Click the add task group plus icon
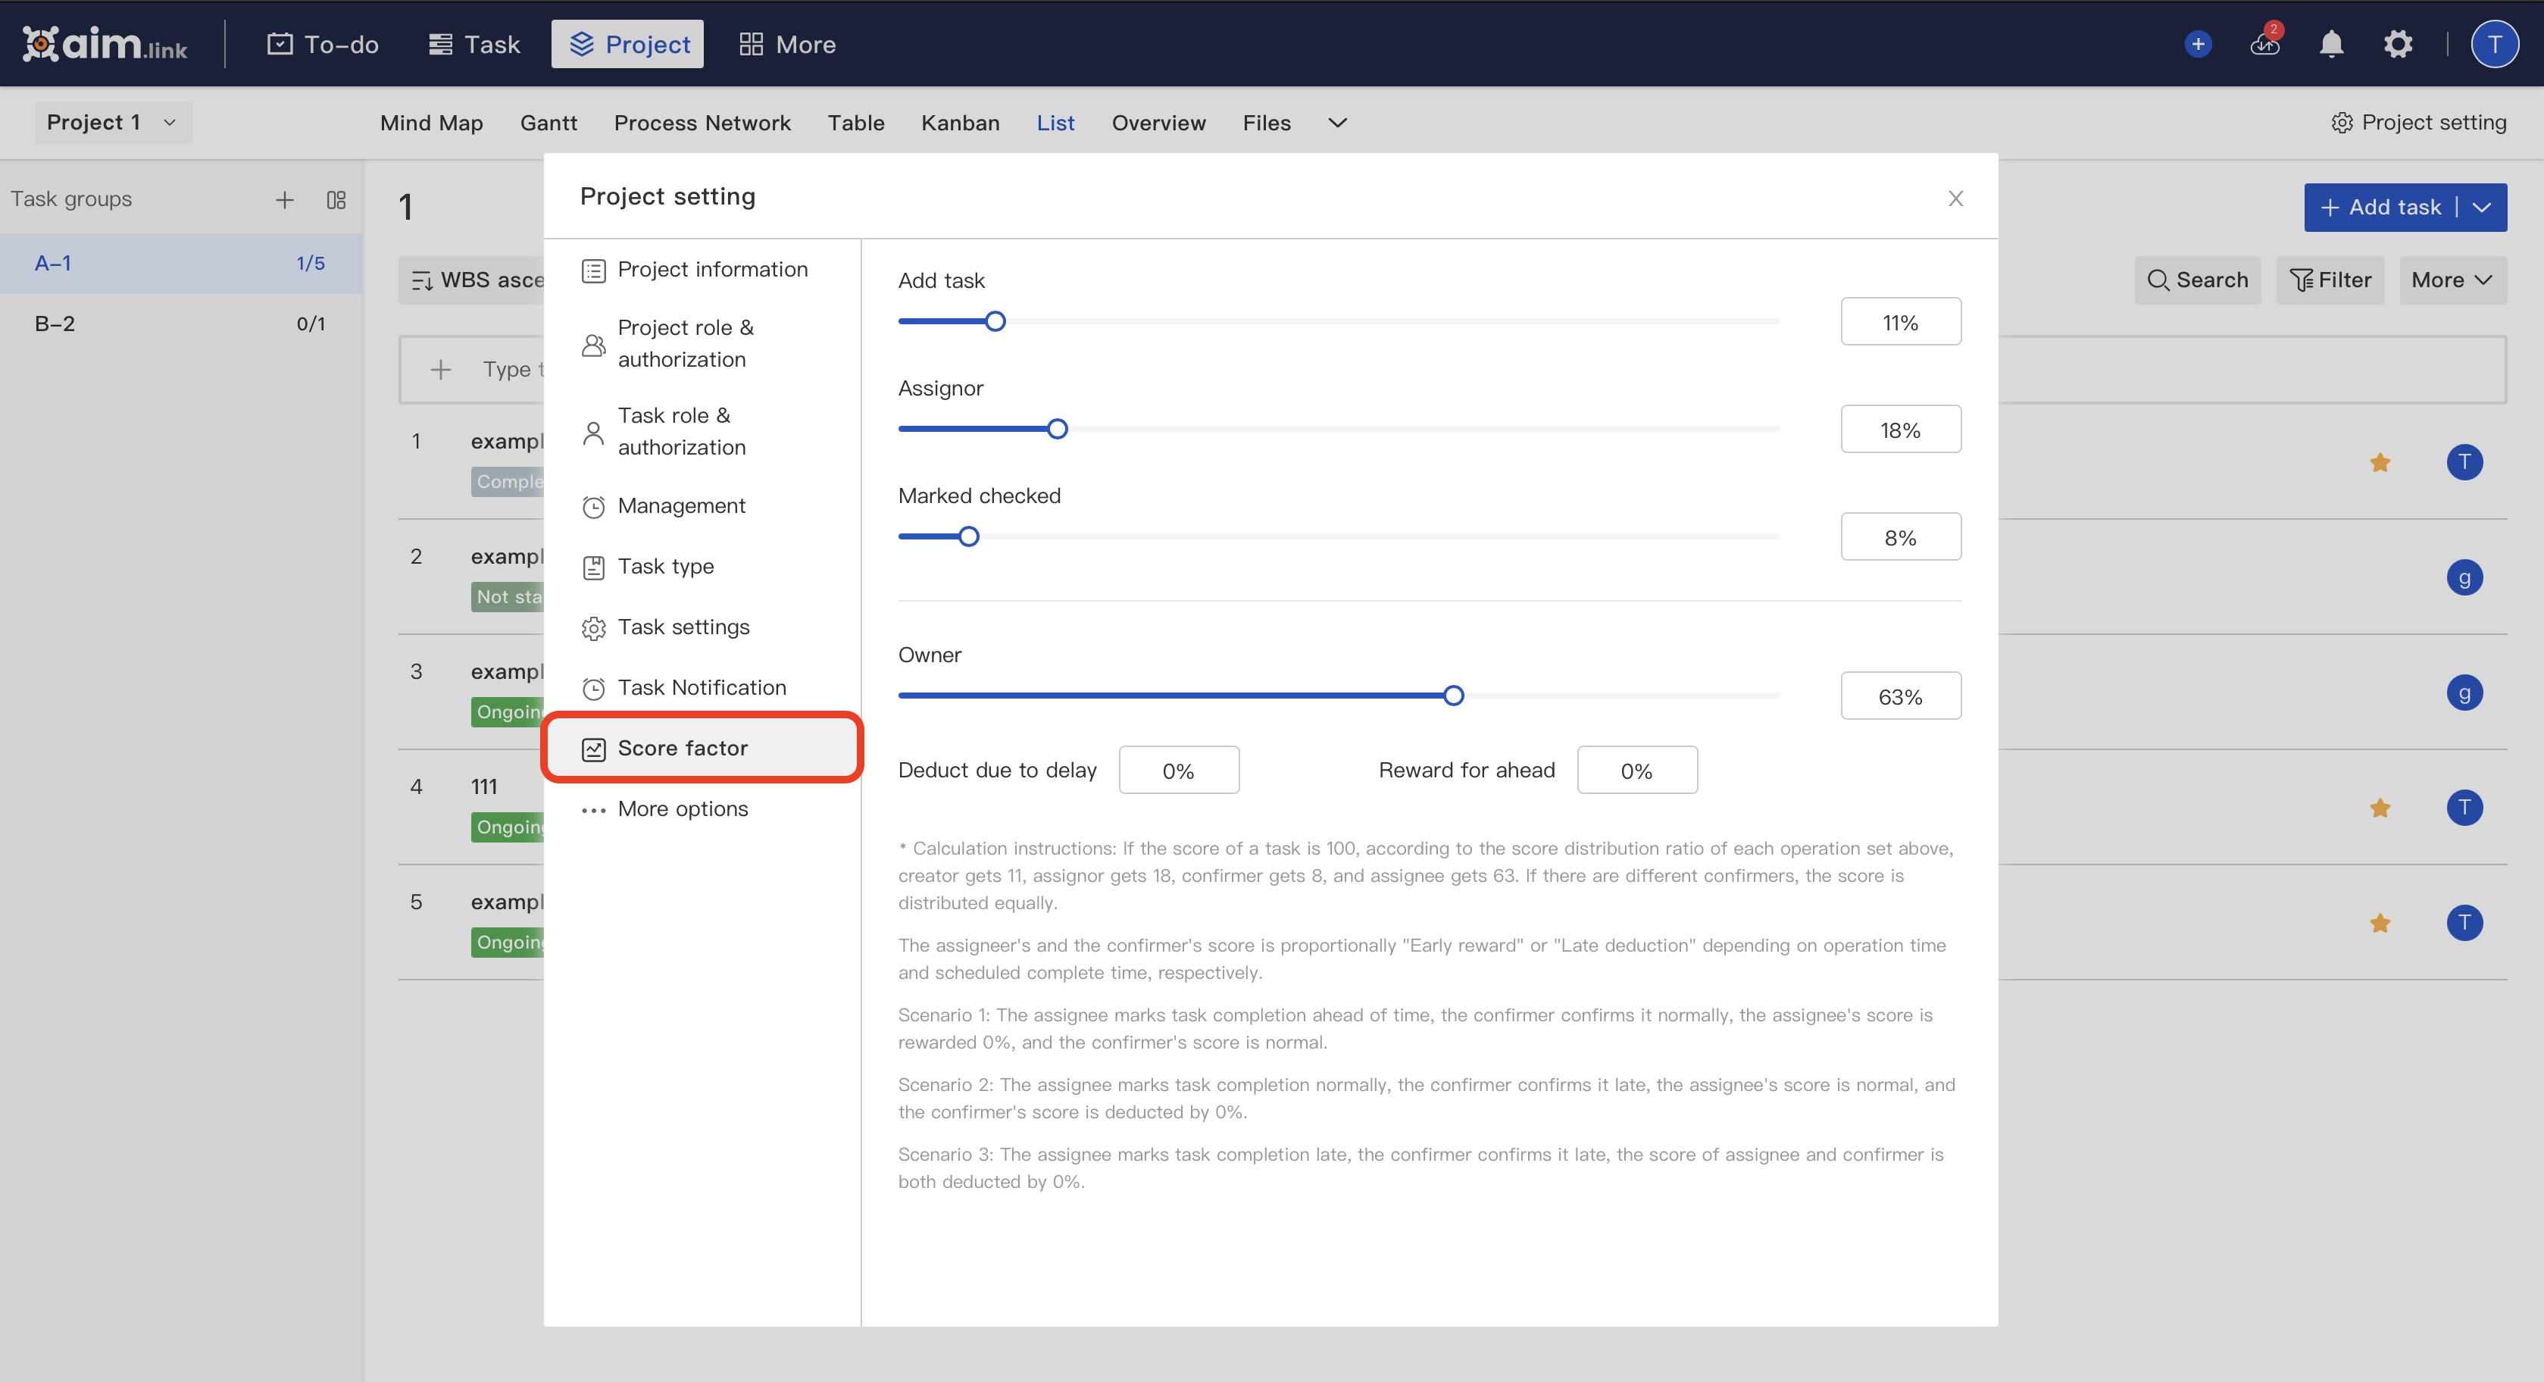Viewport: 2544px width, 1382px height. (x=284, y=201)
